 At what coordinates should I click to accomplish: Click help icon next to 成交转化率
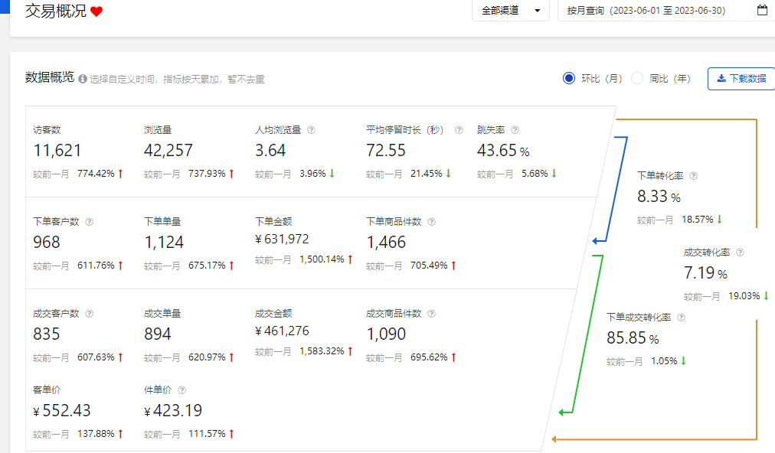[740, 253]
